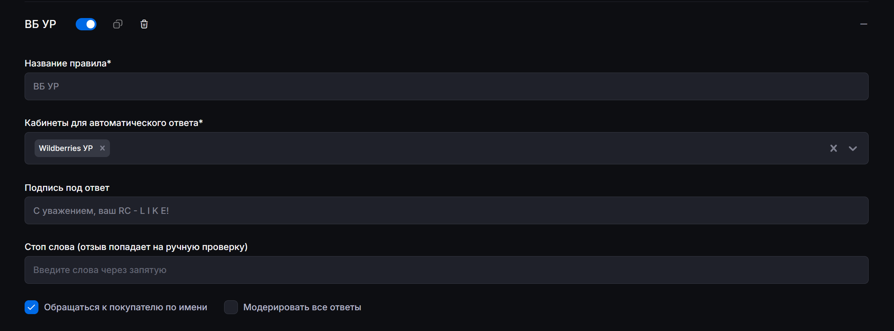Expand the Кабинеты для автоматического ответа list

tap(852, 148)
